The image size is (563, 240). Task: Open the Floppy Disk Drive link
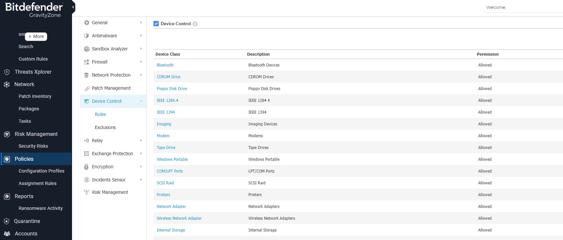pyautogui.click(x=172, y=89)
